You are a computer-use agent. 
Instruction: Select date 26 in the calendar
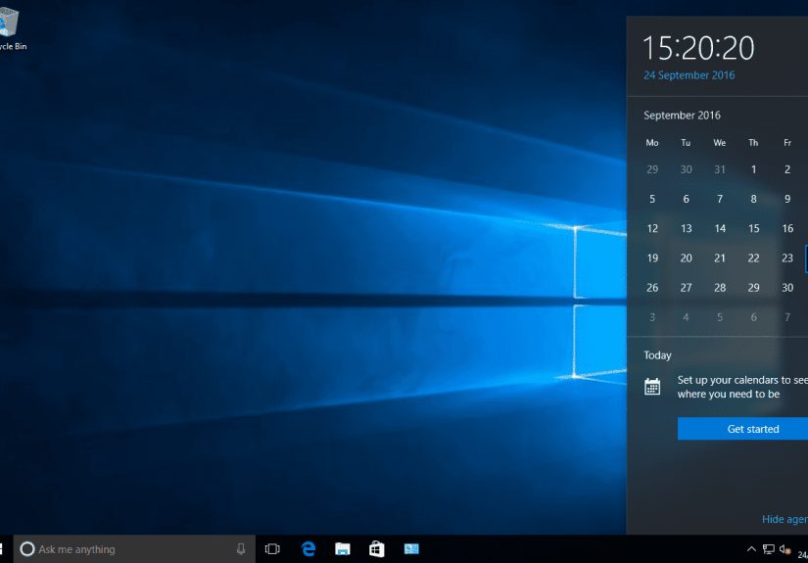(x=652, y=288)
